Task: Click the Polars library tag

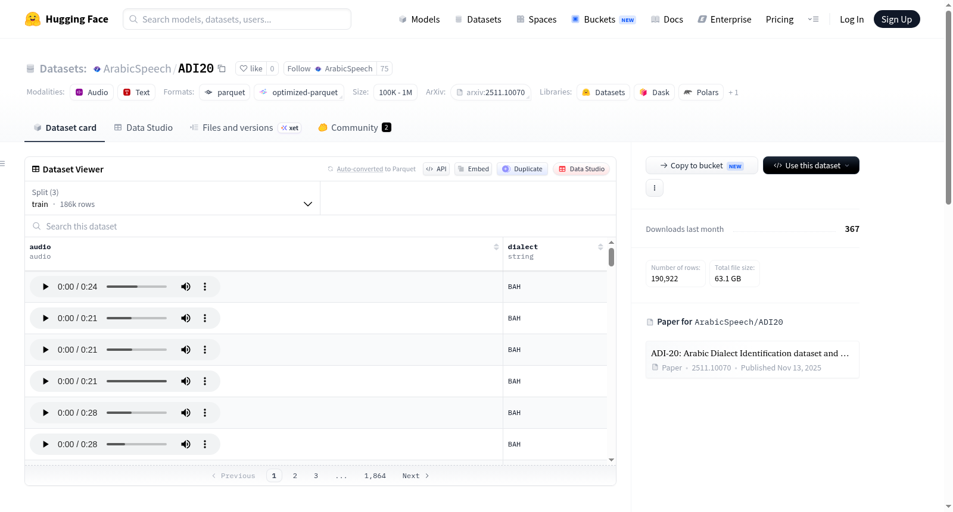Action: (x=701, y=92)
